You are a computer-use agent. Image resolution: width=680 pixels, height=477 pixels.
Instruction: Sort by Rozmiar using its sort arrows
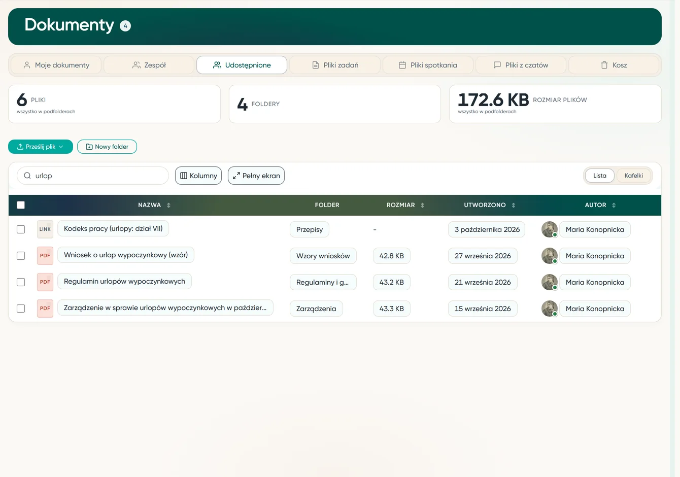(x=422, y=205)
